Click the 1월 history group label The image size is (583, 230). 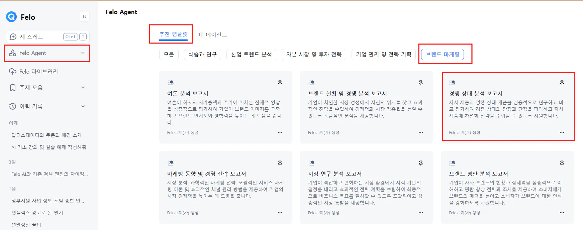tap(12, 189)
